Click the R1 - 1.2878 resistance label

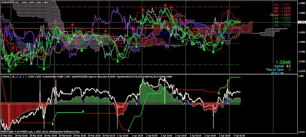282,12
